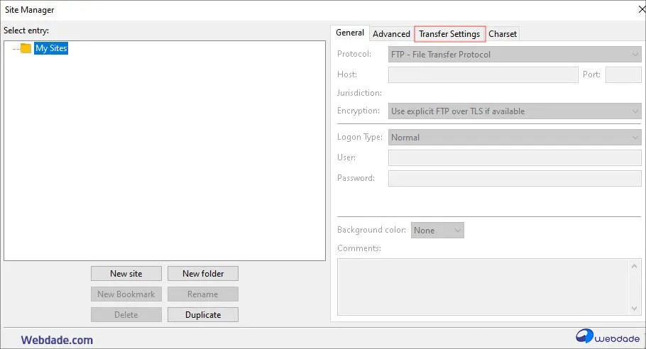Viewport: 646px width, 349px height.
Task: Open the Background color dropdown
Action: 437,231
